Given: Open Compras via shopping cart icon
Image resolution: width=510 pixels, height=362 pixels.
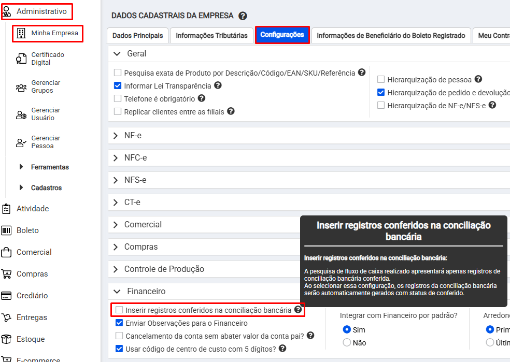Looking at the screenshot, I should 7,274.
